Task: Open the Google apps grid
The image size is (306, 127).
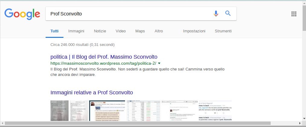Action: 294,14
